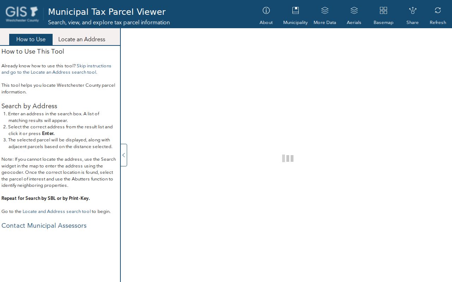The height and width of the screenshot is (282, 452).
Task: Switch to the How to Use tab
Action: (x=31, y=39)
